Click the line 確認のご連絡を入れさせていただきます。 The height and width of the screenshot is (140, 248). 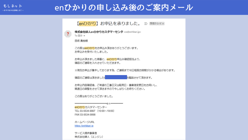(x=98, y=63)
